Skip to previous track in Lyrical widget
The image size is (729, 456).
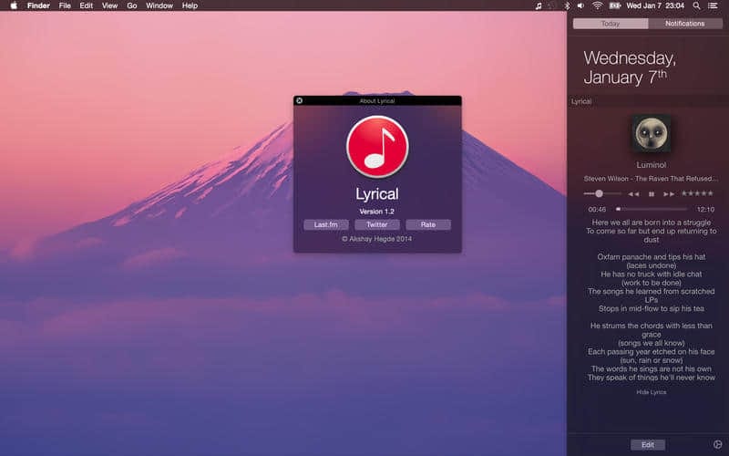(633, 193)
